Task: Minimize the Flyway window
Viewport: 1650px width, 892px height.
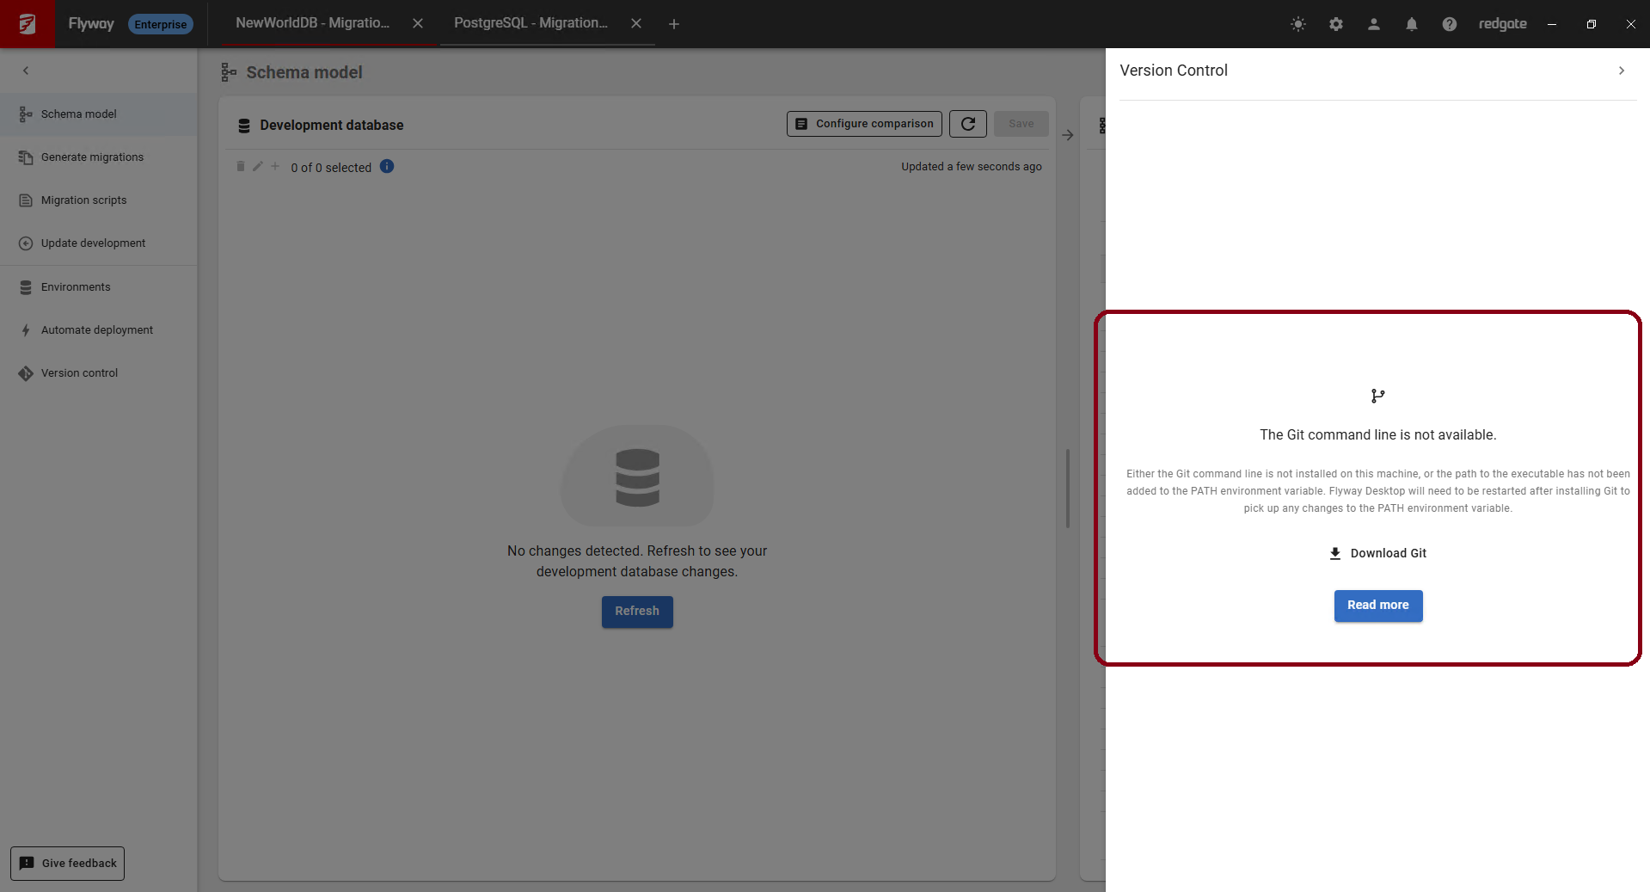Action: [1552, 24]
